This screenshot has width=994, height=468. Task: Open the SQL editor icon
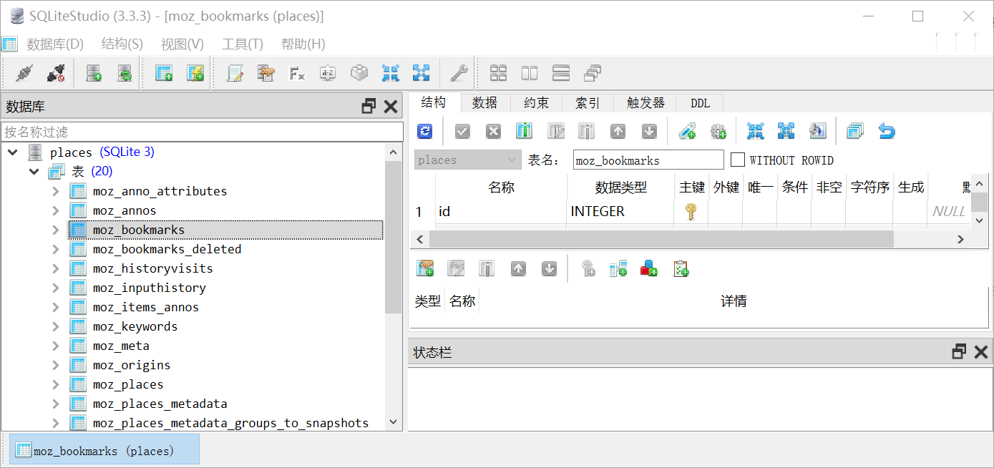click(235, 73)
